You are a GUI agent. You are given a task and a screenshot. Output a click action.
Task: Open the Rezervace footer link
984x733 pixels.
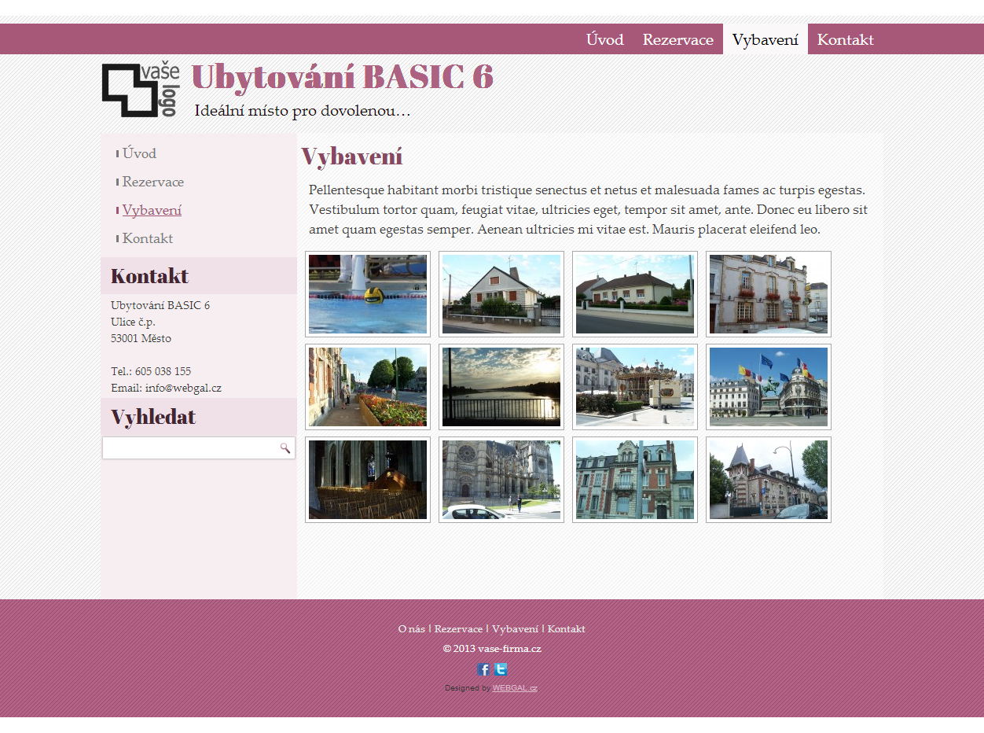[x=458, y=629]
